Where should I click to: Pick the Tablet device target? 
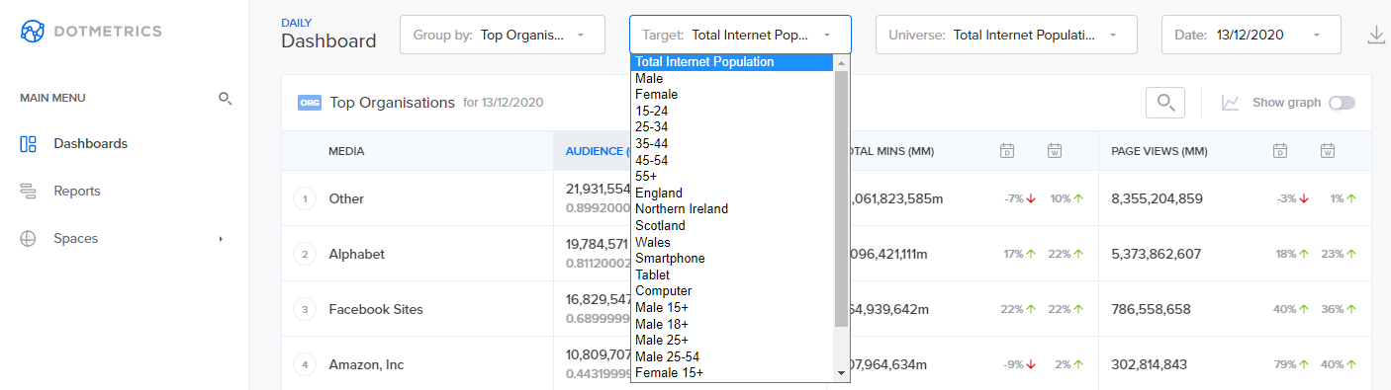[733, 274]
